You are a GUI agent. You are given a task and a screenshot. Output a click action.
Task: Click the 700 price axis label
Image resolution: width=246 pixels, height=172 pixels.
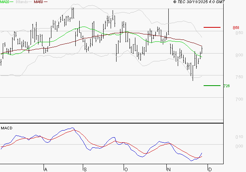(239, 99)
